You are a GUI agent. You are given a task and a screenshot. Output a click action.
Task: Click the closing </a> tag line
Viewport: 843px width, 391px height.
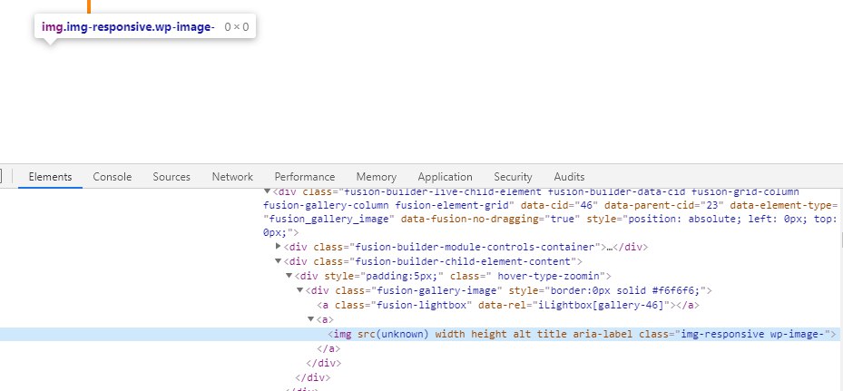tap(327, 348)
